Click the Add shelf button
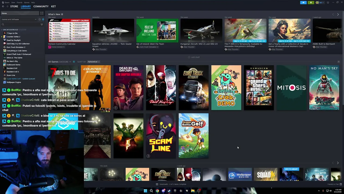Viewport: 344px width, 194px height. pos(194,57)
